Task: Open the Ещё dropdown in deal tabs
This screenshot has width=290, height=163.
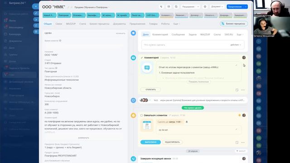Action: [176, 24]
